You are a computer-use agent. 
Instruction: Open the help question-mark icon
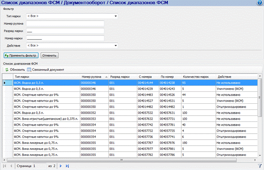pos(260,3)
